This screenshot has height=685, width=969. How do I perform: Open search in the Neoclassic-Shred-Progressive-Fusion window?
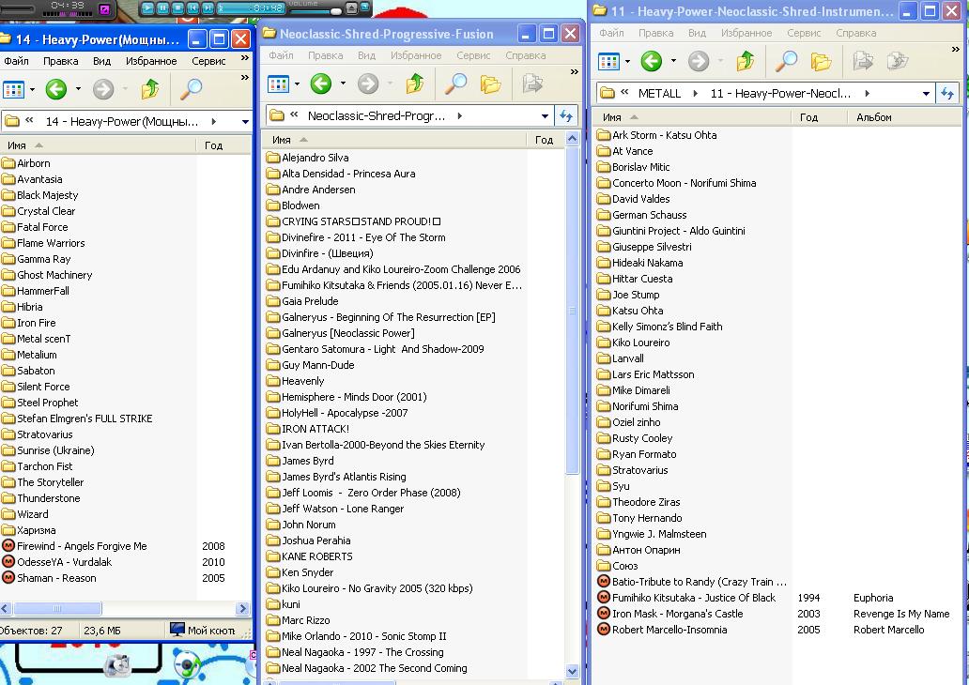pyautogui.click(x=456, y=84)
